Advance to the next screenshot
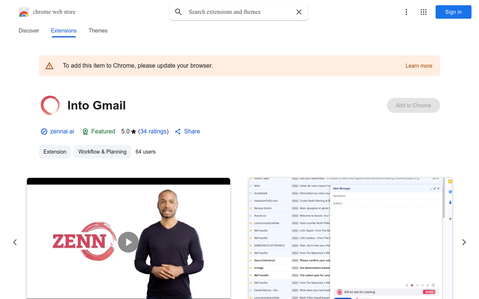This screenshot has width=479, height=299. click(464, 242)
